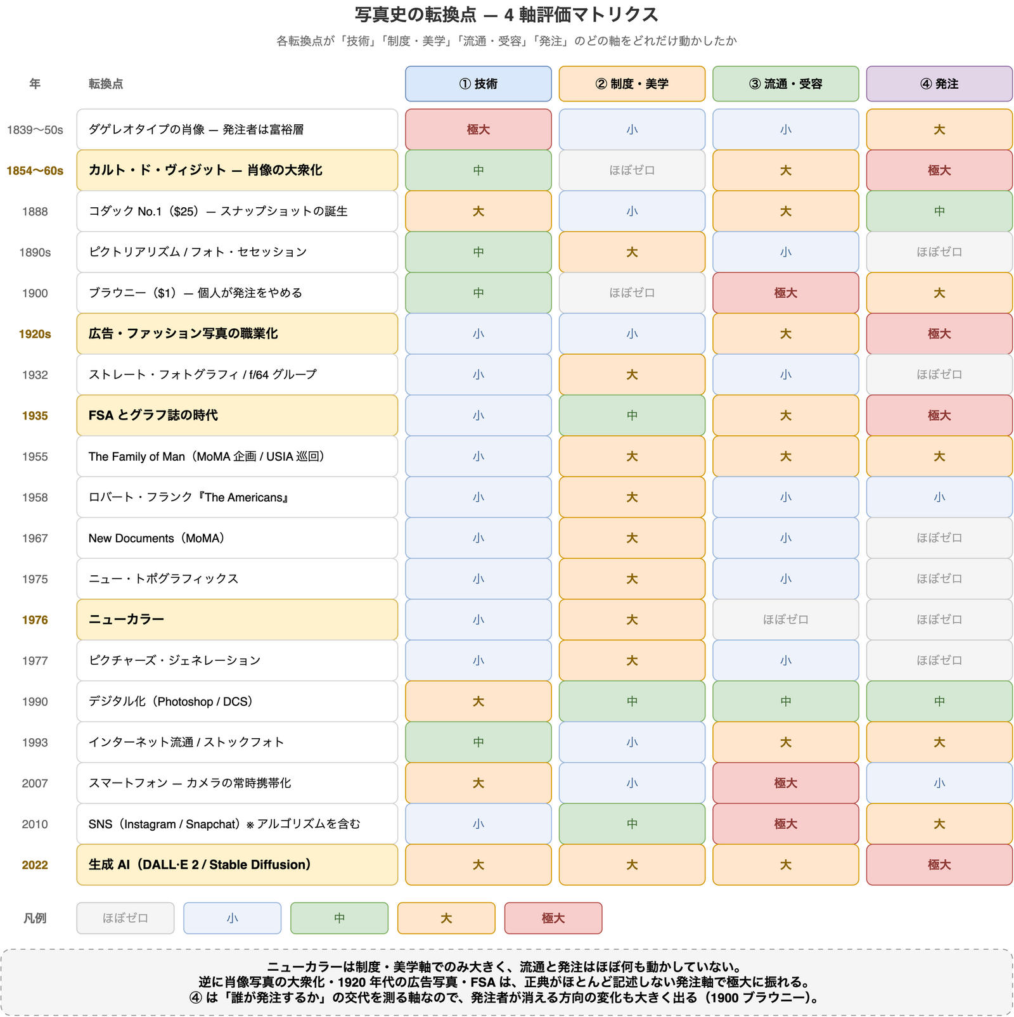1014x1017 pixels.
Task: Click 中 制度・美学 cell in FSA row
Action: click(x=632, y=416)
